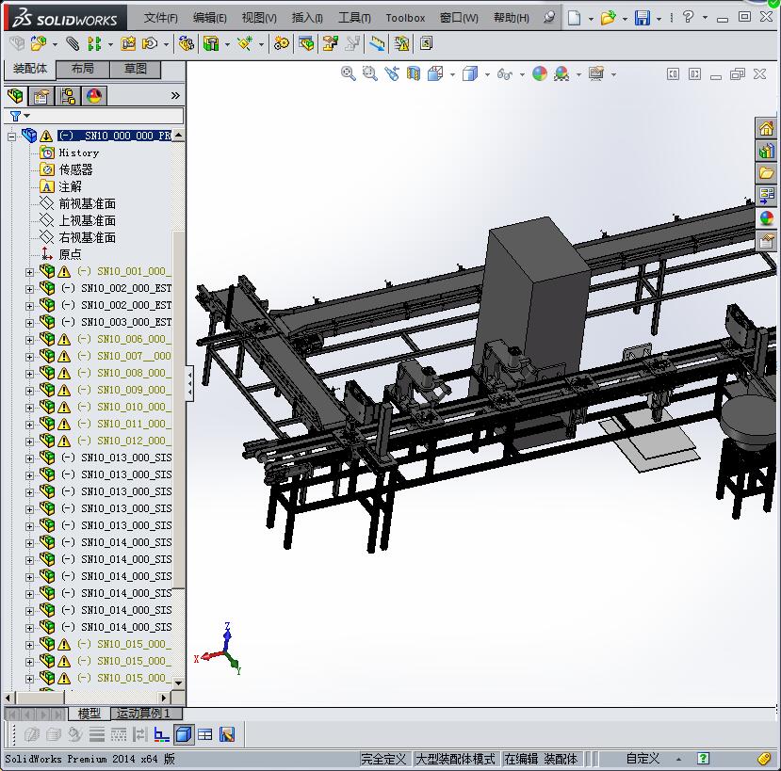The image size is (781, 771).
Task: Click the Edit Appearance color ball icon
Action: 540,73
